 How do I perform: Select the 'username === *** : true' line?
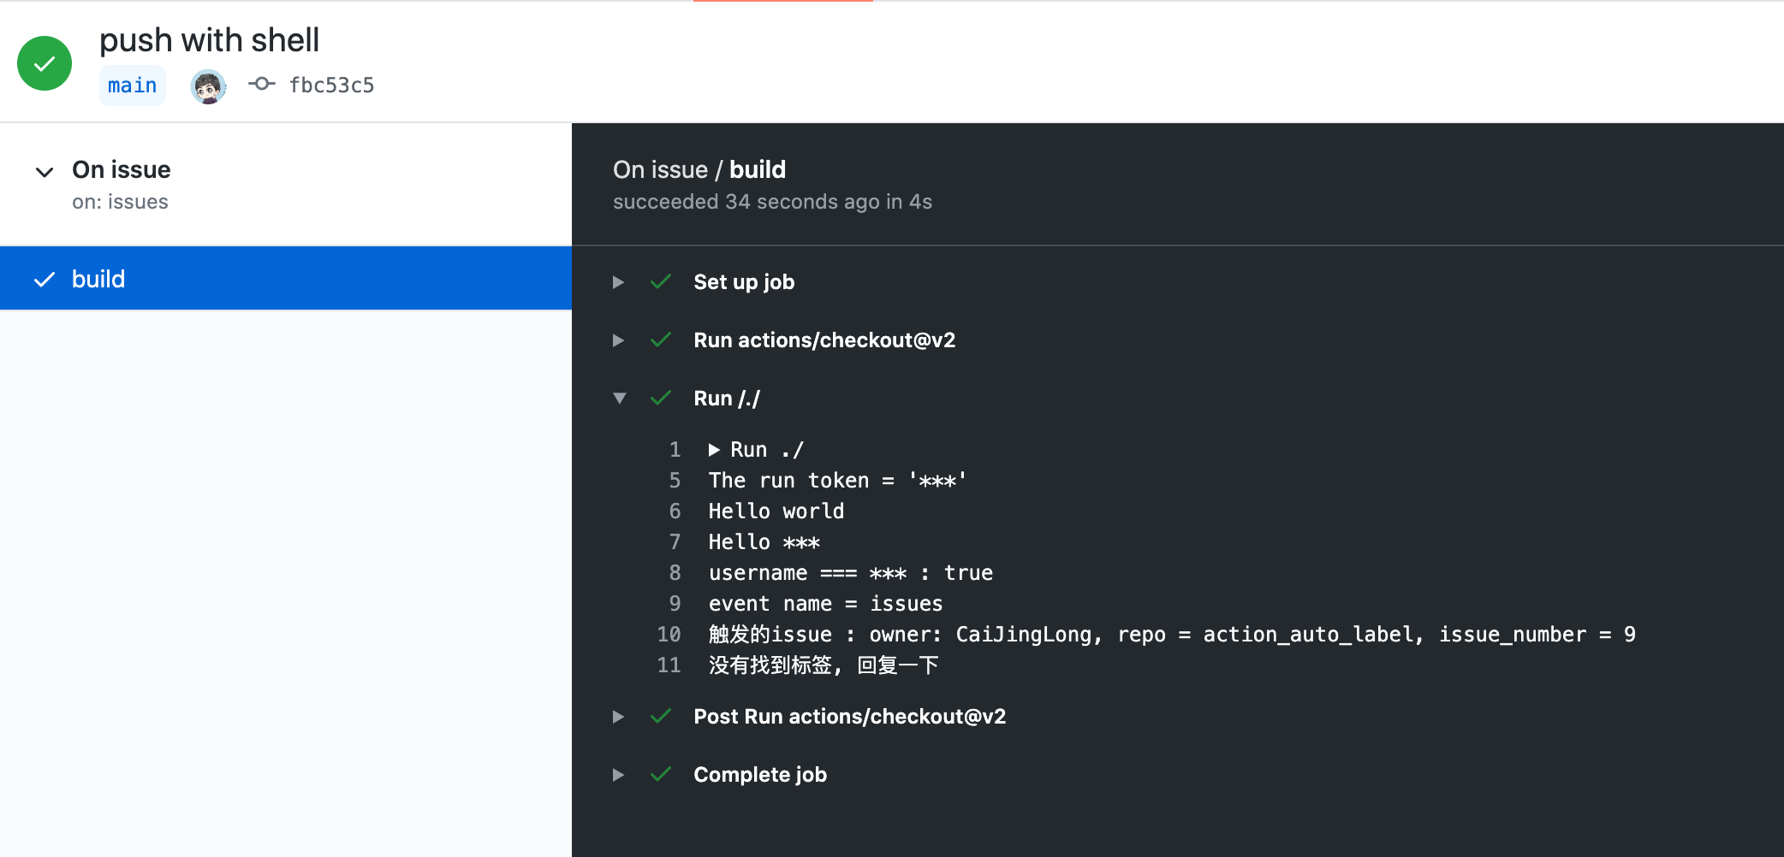[851, 573]
